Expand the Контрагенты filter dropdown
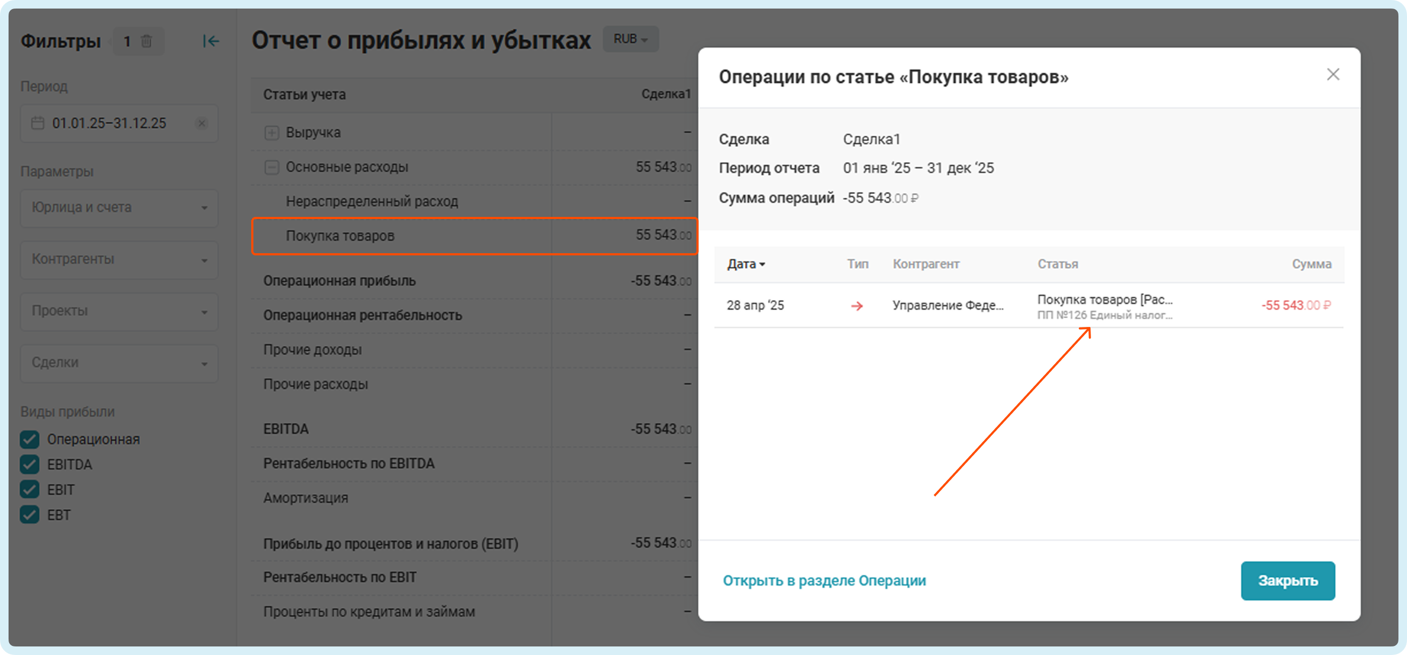The image size is (1407, 655). [x=119, y=260]
